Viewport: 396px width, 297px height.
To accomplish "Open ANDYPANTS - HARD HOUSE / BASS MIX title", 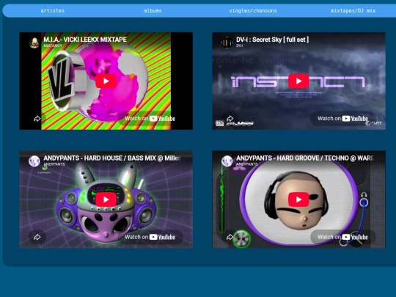I will [x=112, y=158].
